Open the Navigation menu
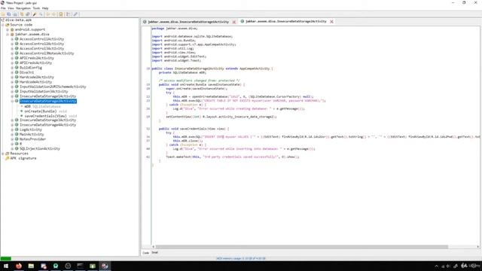 [23, 8]
